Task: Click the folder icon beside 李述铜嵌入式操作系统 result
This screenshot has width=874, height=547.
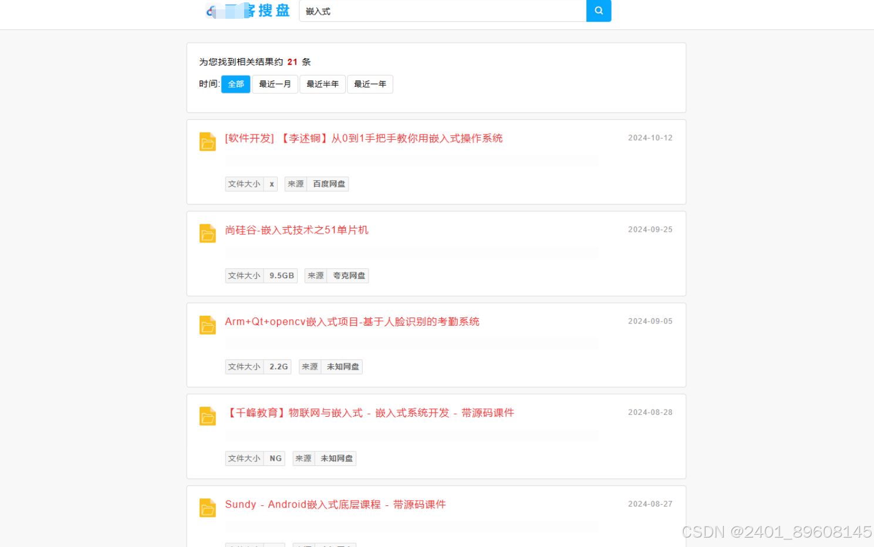Action: (x=207, y=141)
